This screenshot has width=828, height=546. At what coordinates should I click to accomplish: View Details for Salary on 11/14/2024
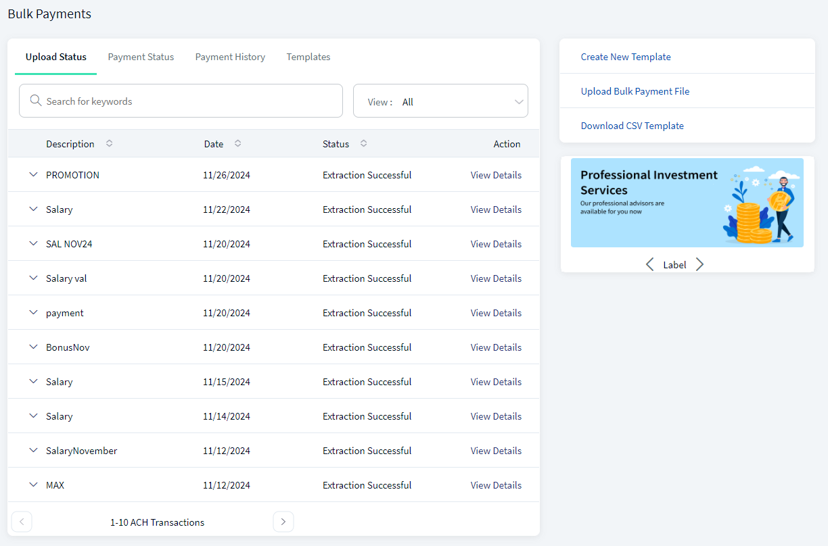coord(496,416)
